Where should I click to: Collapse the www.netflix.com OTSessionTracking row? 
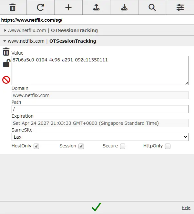(x=97, y=41)
